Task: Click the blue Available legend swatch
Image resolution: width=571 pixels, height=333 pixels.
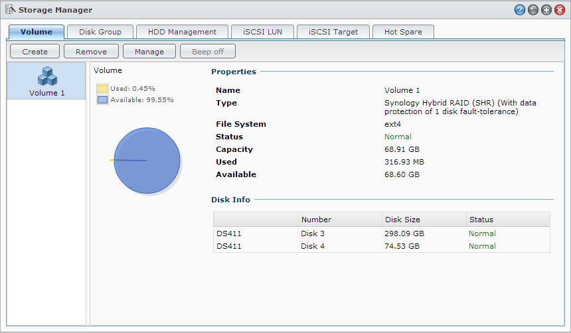Action: pyautogui.click(x=102, y=100)
